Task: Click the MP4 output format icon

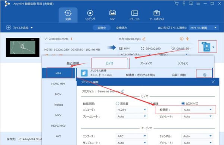Action: 206,47
